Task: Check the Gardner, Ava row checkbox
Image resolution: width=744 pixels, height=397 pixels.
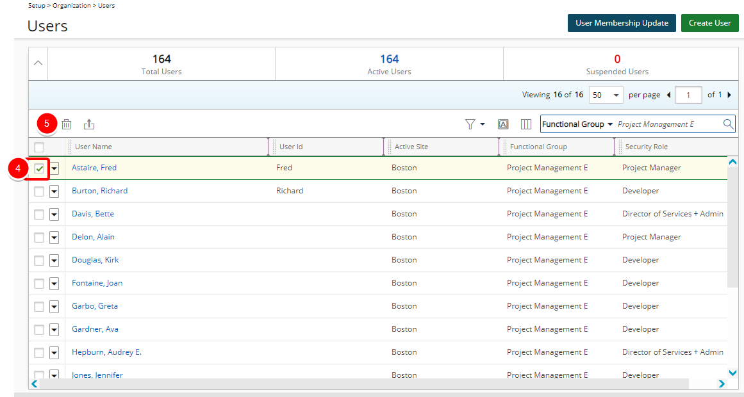Action: click(39, 330)
